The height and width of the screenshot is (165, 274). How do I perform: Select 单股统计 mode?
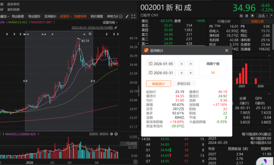(x=159, y=84)
